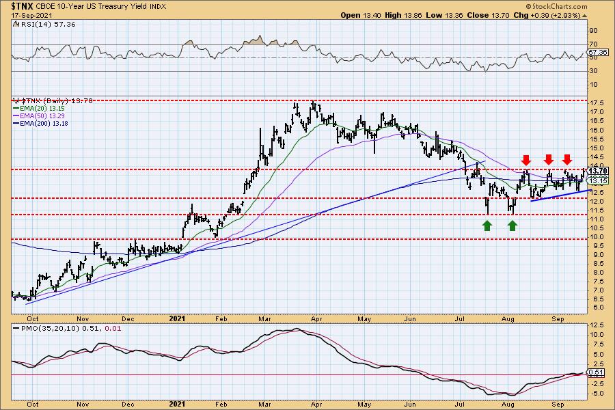Click the green EMA(20) legend line swatch

pos(16,108)
